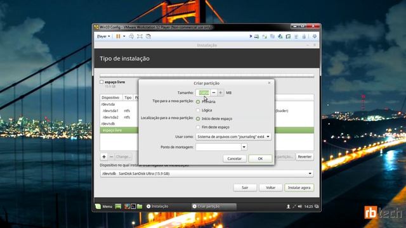Screen dimensions: 406x228
Task: Pause the virtual machine from VMware toolbar
Action: click(x=118, y=37)
